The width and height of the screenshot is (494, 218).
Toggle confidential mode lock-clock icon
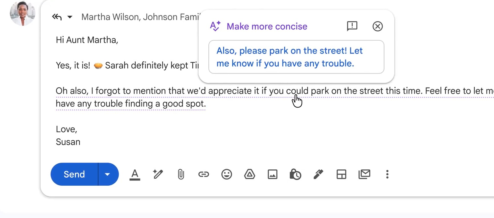[295, 174]
